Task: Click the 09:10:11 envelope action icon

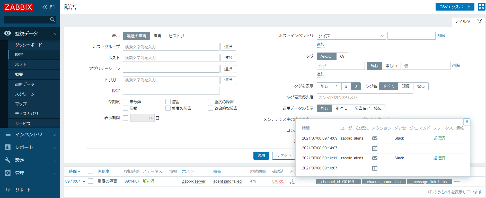Action: (x=375, y=158)
